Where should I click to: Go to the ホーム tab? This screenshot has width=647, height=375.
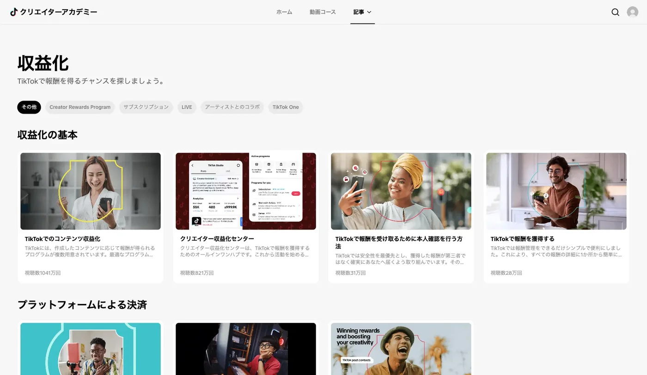(x=284, y=12)
